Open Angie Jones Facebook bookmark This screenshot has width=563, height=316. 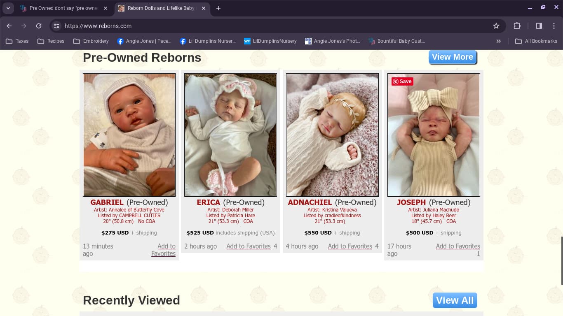pos(144,41)
